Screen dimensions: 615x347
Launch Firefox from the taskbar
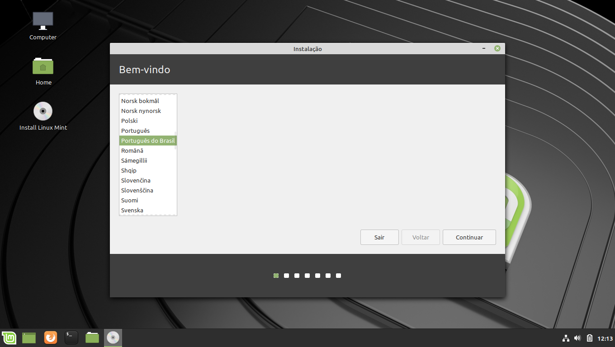pos(51,338)
